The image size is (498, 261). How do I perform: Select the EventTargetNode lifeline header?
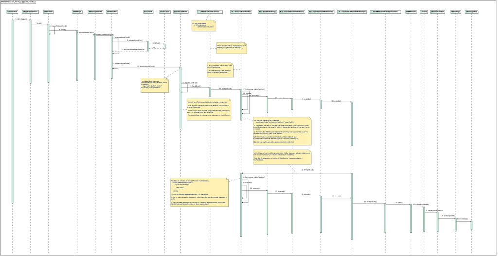point(180,12)
